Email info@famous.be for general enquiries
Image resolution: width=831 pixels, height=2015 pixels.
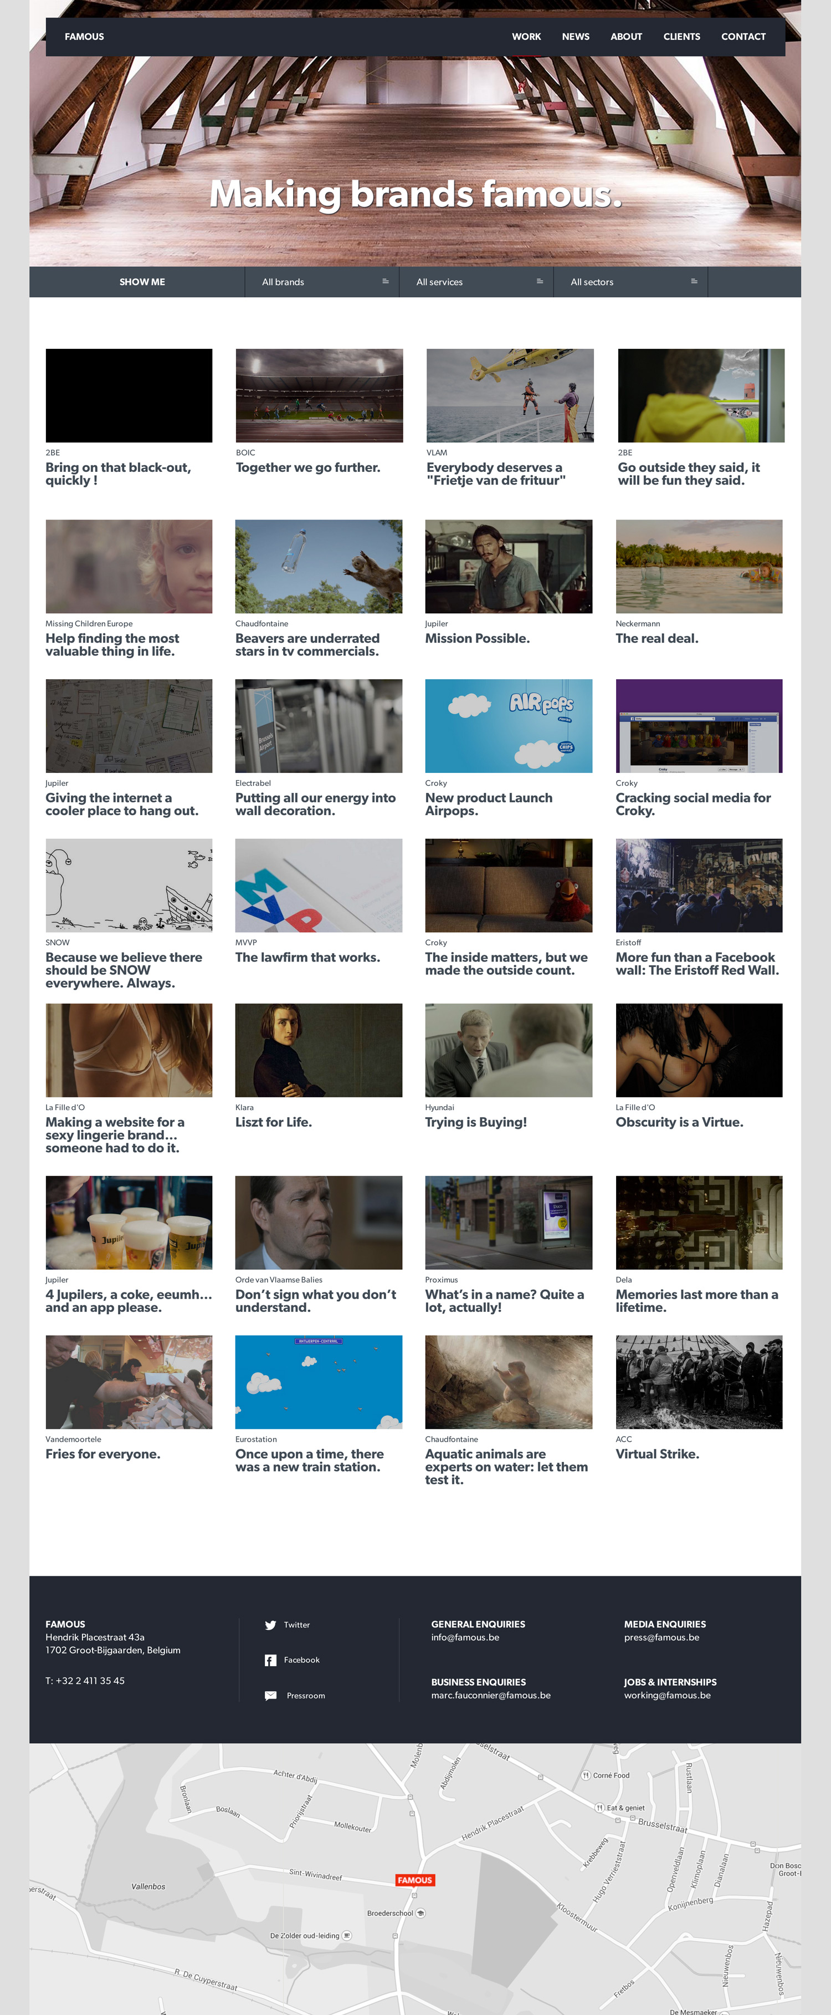click(x=465, y=1637)
